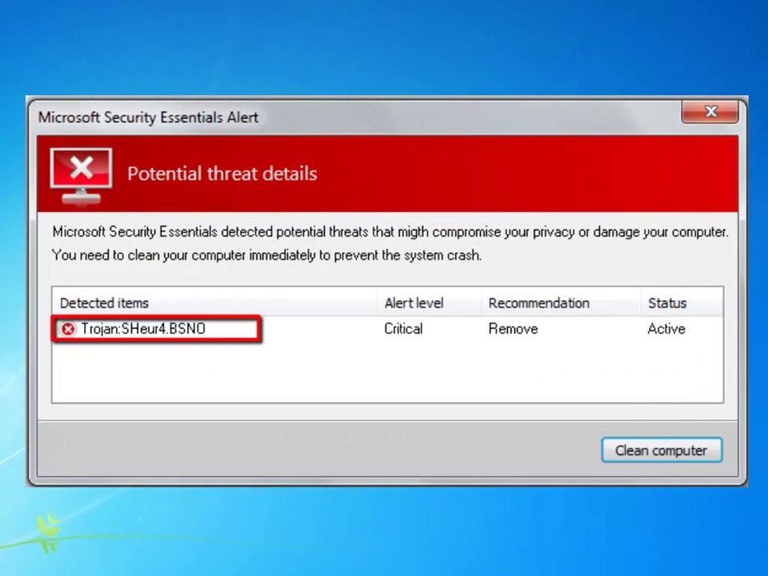Screen dimensions: 768x576
Task: Click the Clean computer button
Action: pyautogui.click(x=662, y=450)
